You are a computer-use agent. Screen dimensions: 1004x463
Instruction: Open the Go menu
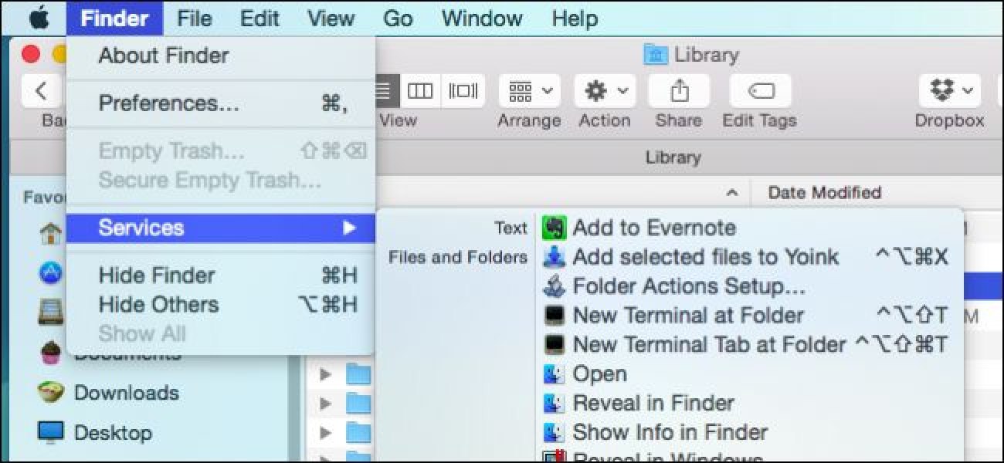pyautogui.click(x=398, y=18)
